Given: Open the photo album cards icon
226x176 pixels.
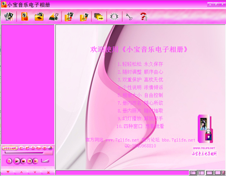Looking at the screenshot, I should 9,17.
